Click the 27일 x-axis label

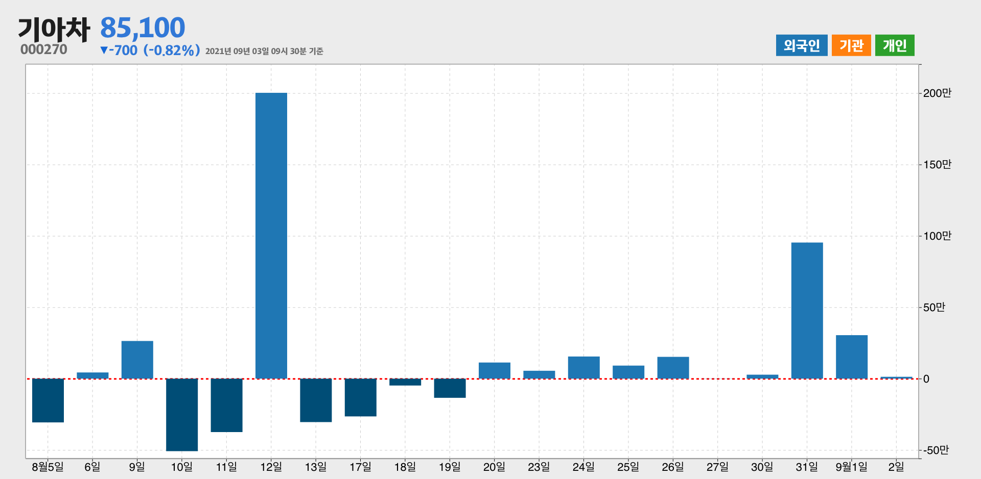click(x=718, y=467)
